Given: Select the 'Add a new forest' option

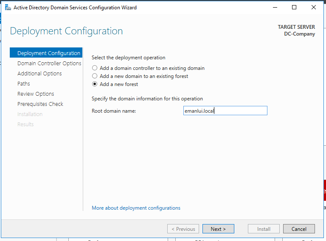Looking at the screenshot, I should 95,84.
